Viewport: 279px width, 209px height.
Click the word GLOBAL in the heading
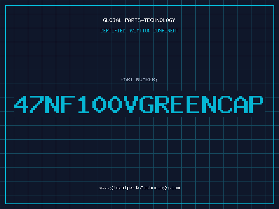click(x=112, y=20)
